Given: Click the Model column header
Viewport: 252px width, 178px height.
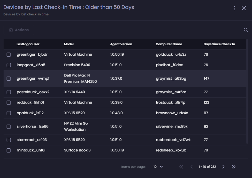Looking at the screenshot, I should [x=69, y=44].
